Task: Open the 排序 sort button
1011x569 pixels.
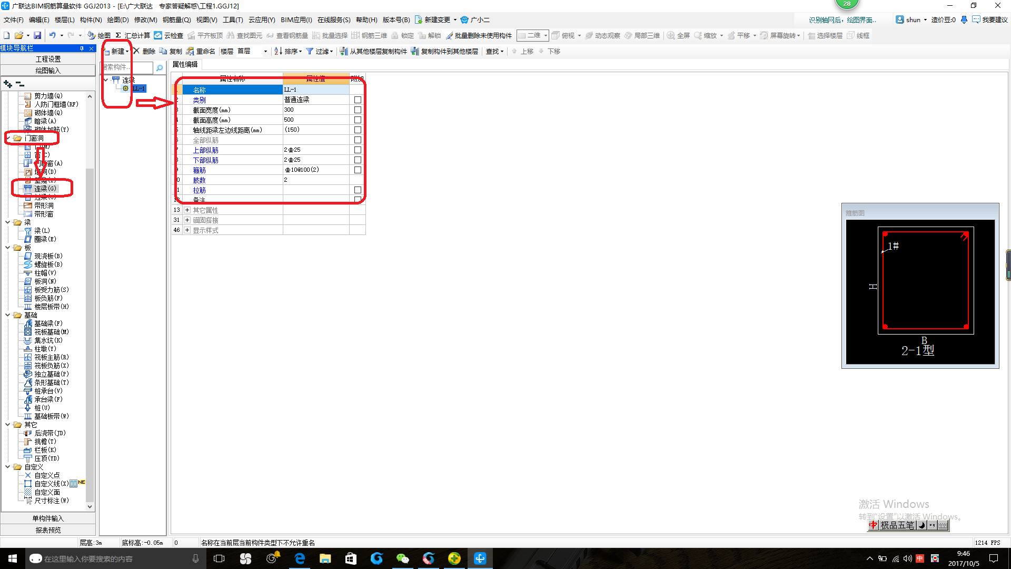Action: pos(288,51)
